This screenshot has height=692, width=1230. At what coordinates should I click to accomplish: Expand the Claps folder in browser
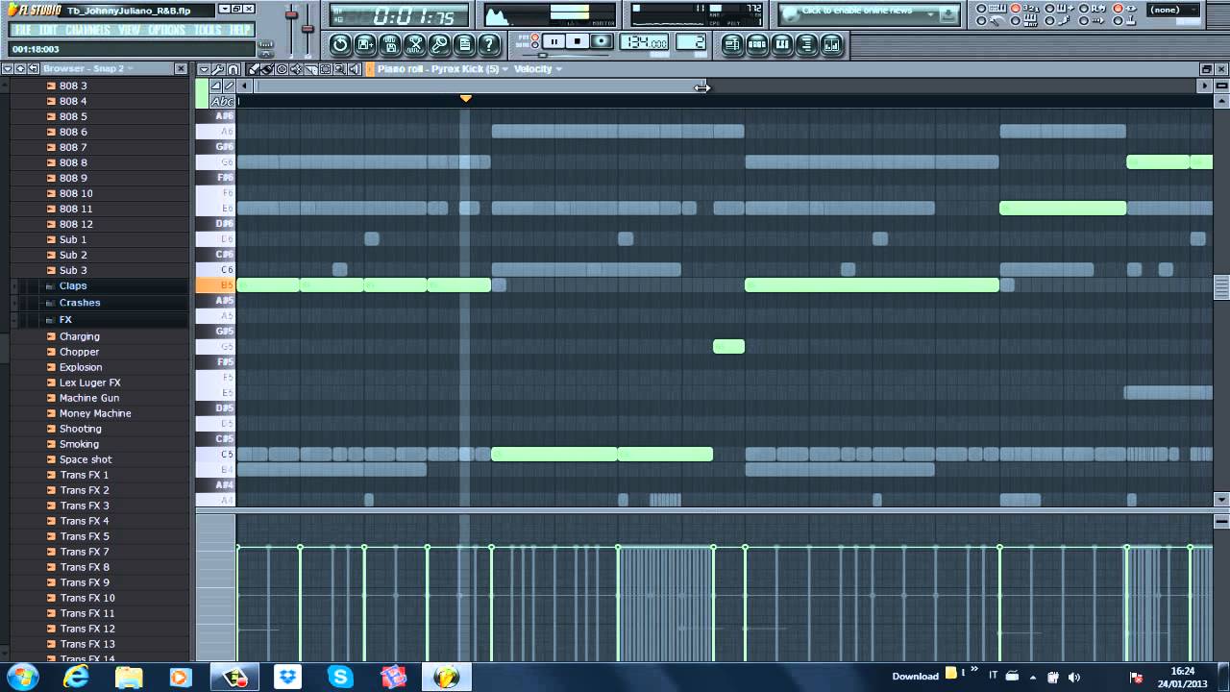(73, 286)
